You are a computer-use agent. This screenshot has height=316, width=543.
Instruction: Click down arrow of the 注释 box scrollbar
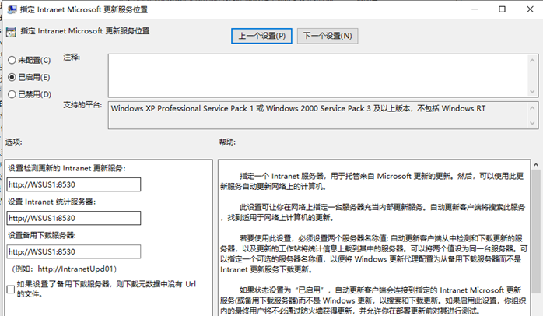(x=532, y=92)
